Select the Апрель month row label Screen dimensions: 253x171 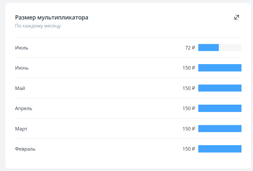pos(24,108)
